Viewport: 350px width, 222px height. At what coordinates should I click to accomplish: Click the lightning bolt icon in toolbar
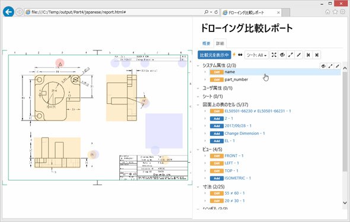[234, 55]
